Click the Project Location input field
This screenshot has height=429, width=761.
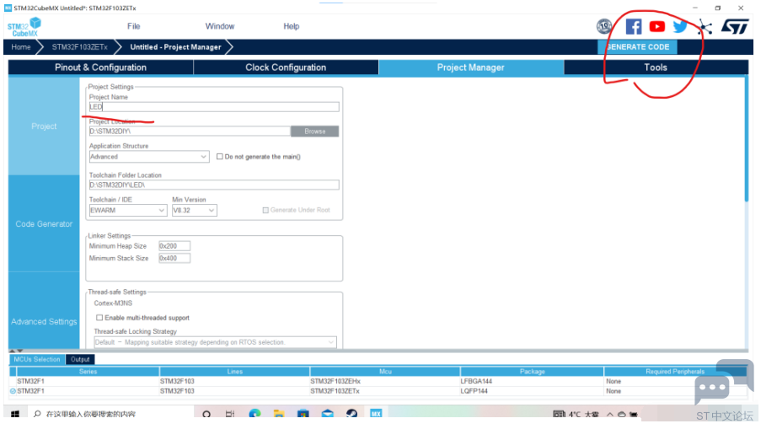click(x=190, y=131)
